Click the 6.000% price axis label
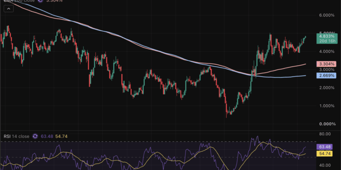Image resolution: width=341 pixels, height=170 pixels. point(327,15)
